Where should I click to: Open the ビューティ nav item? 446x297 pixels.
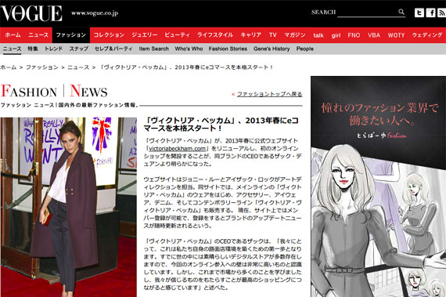pos(177,35)
